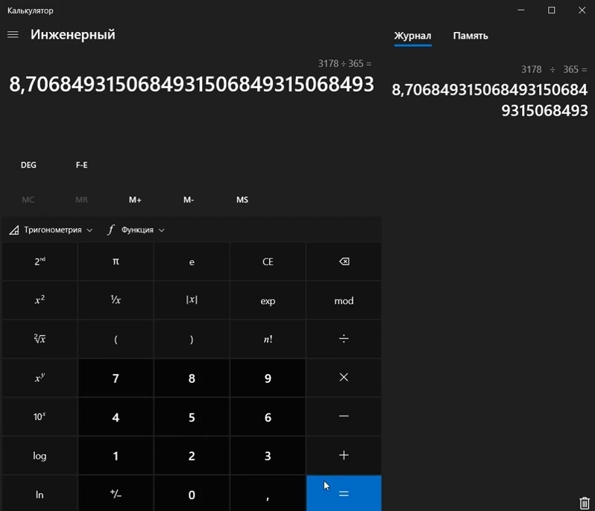Open the hamburger navigation menu

(13, 35)
